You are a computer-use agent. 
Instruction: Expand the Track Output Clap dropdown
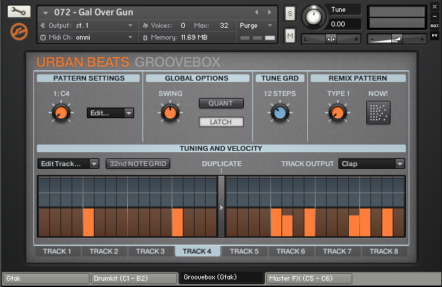(x=371, y=164)
